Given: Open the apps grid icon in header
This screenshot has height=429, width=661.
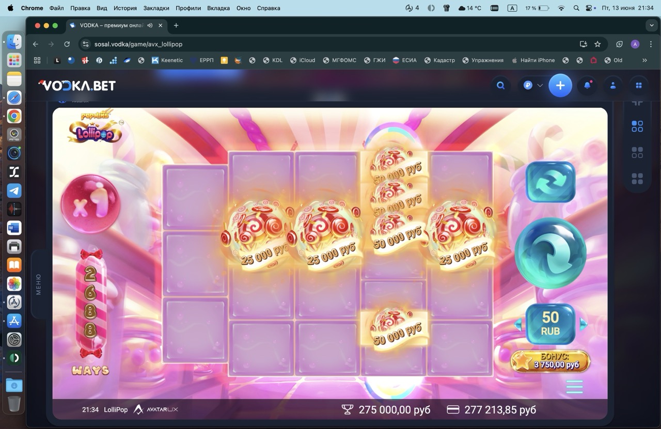Looking at the screenshot, I should [639, 86].
